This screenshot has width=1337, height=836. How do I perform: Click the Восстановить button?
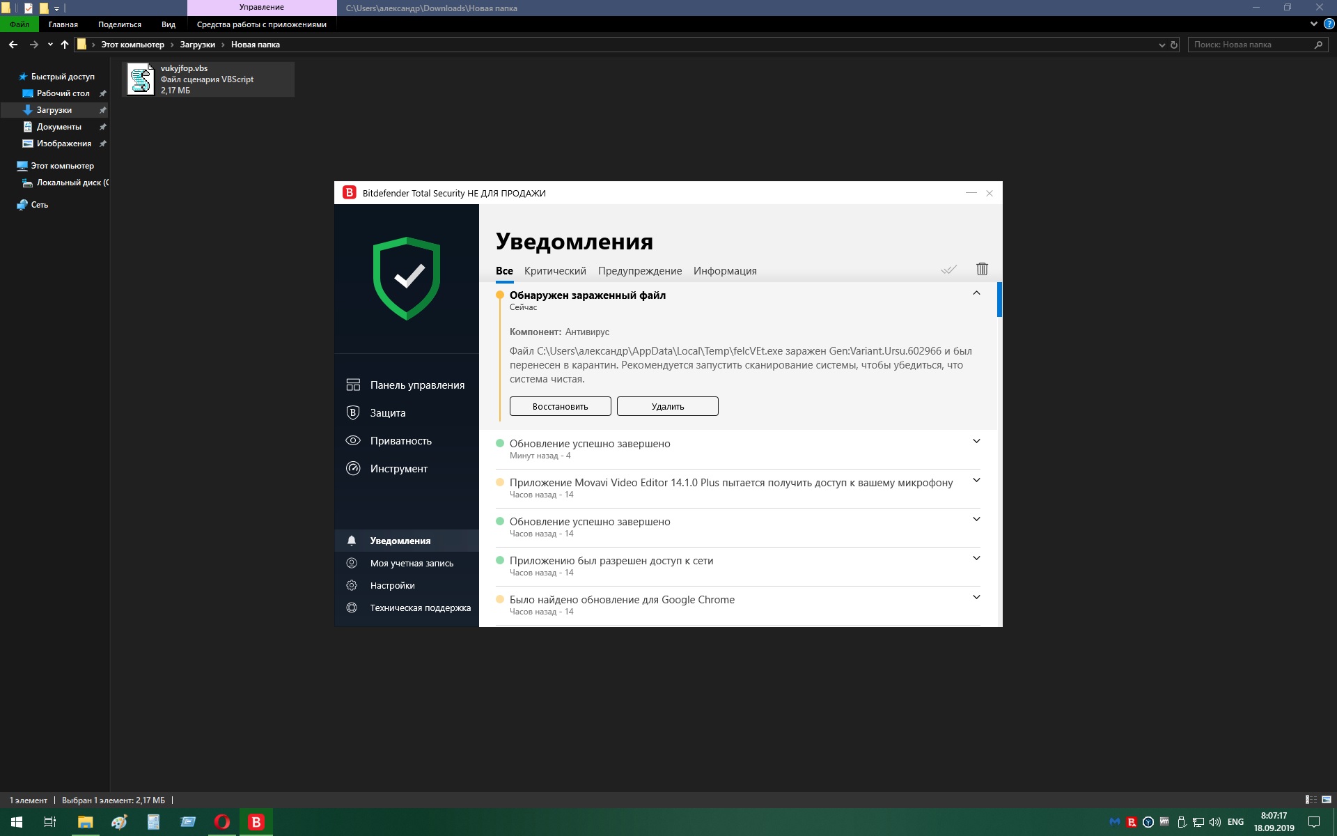pyautogui.click(x=560, y=406)
